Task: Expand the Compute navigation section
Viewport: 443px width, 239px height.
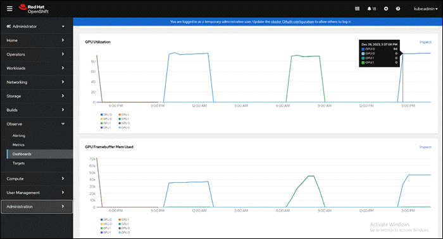Action: (37, 178)
